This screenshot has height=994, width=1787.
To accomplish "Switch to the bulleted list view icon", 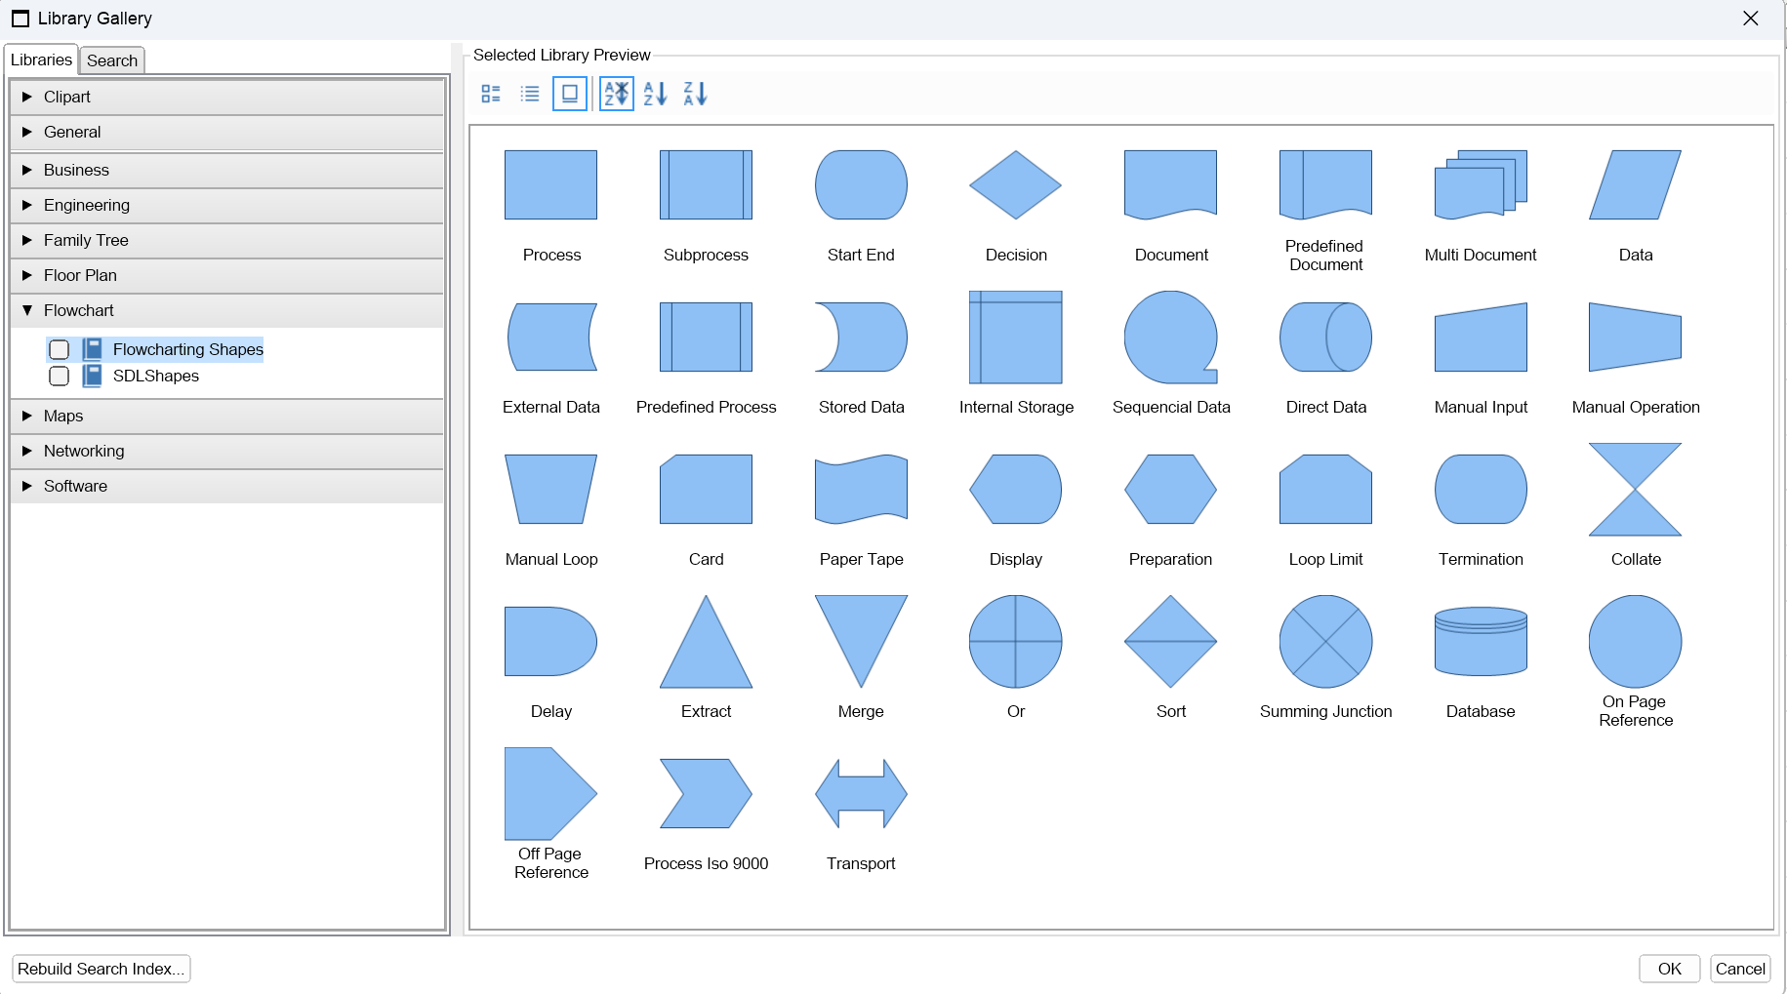I will (530, 94).
